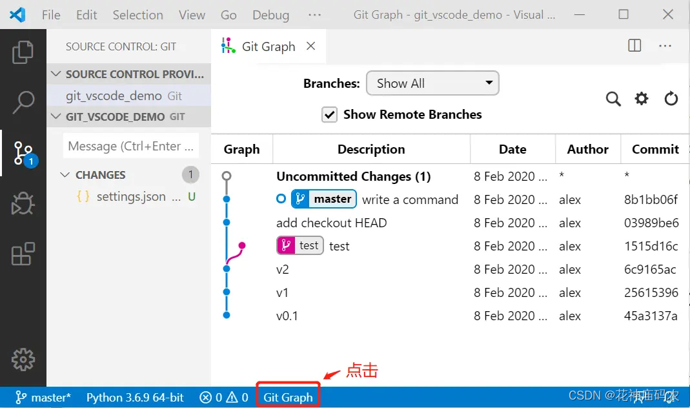The width and height of the screenshot is (690, 408).
Task: Open the Manage gear in activity bar
Action: pyautogui.click(x=23, y=360)
